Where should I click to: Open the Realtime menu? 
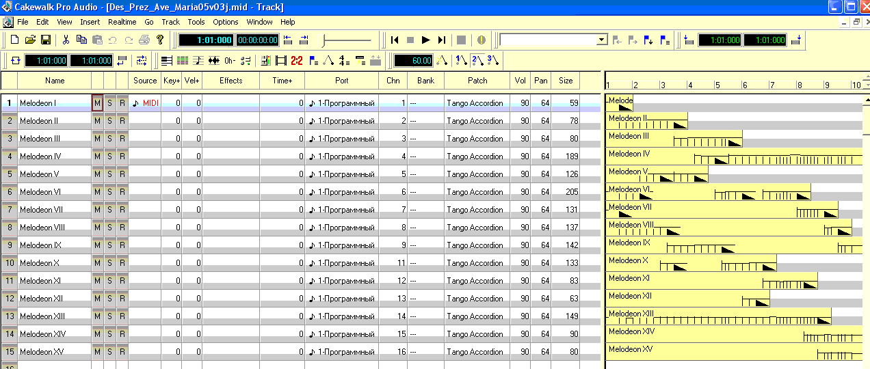click(x=122, y=22)
